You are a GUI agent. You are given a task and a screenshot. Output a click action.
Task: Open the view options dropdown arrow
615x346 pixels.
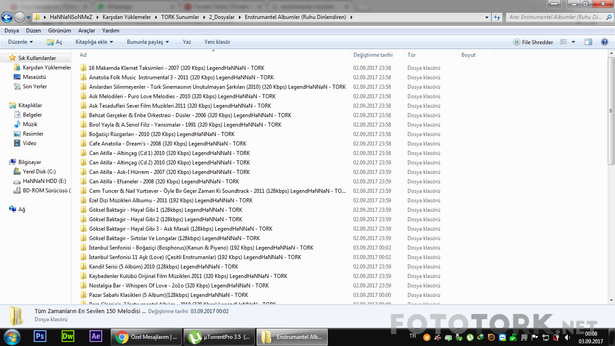[573, 42]
